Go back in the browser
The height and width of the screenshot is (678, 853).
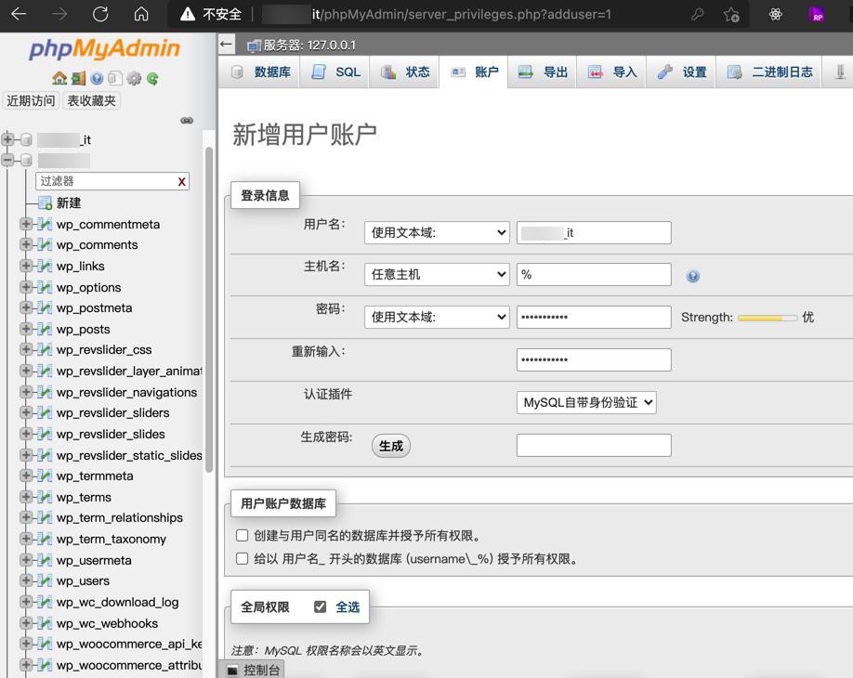19,14
